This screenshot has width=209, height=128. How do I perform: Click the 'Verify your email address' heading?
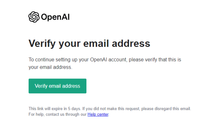(90, 44)
